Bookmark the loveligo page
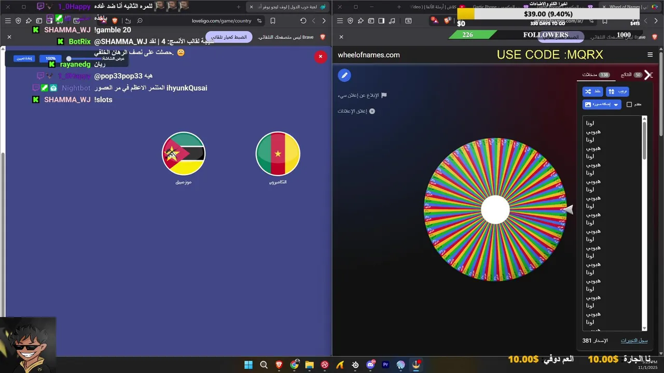Image resolution: width=664 pixels, height=373 pixels. (x=273, y=21)
